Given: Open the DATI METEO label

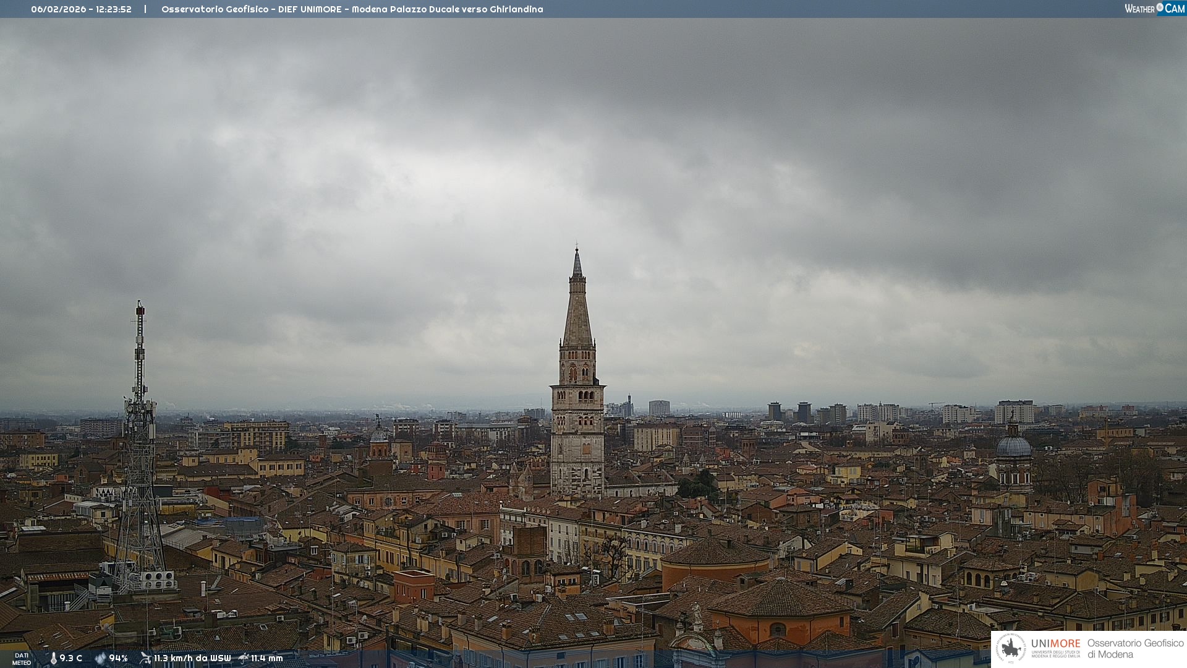Looking at the screenshot, I should coord(22,659).
